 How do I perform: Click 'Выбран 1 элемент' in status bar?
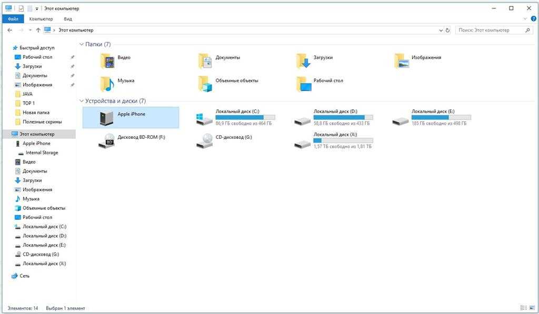[x=65, y=308]
